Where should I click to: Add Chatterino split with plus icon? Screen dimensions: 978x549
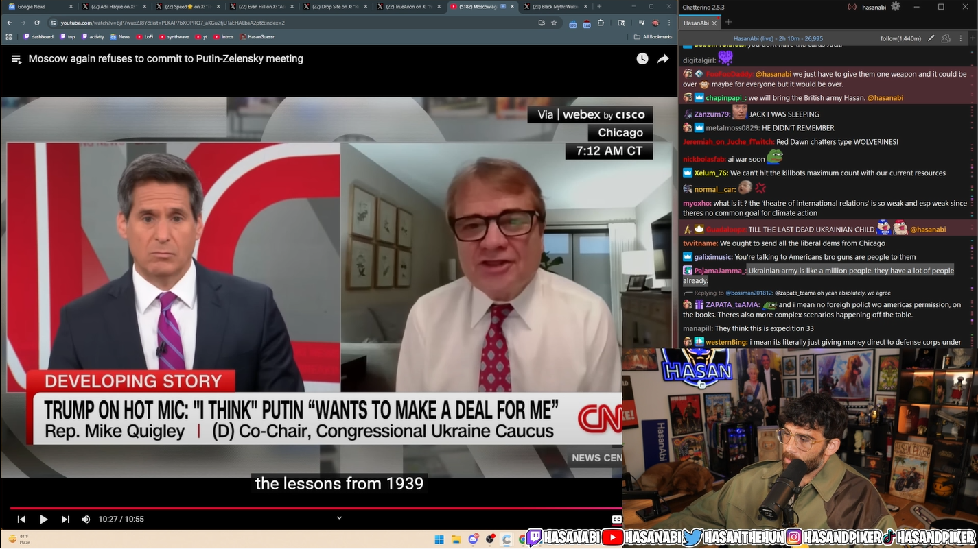(973, 39)
